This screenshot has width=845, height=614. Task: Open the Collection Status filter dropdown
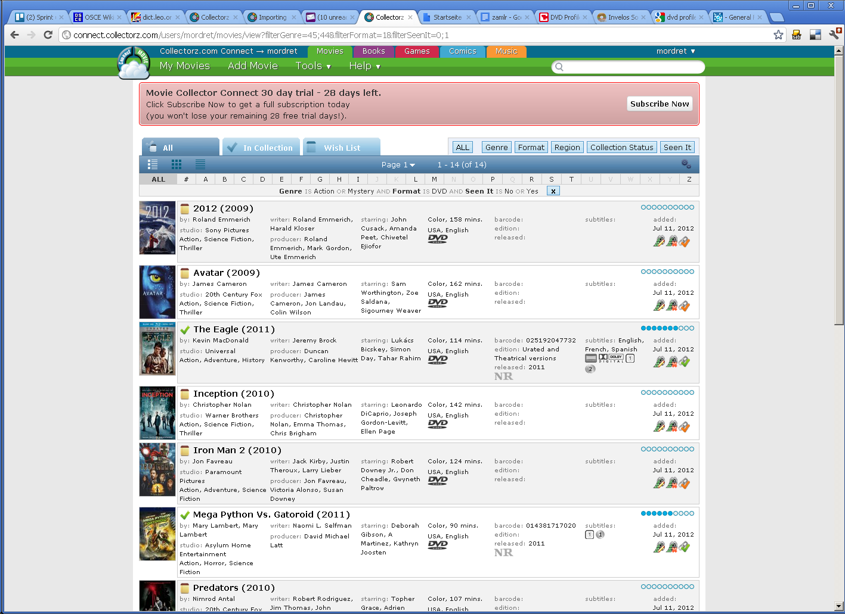pos(622,147)
